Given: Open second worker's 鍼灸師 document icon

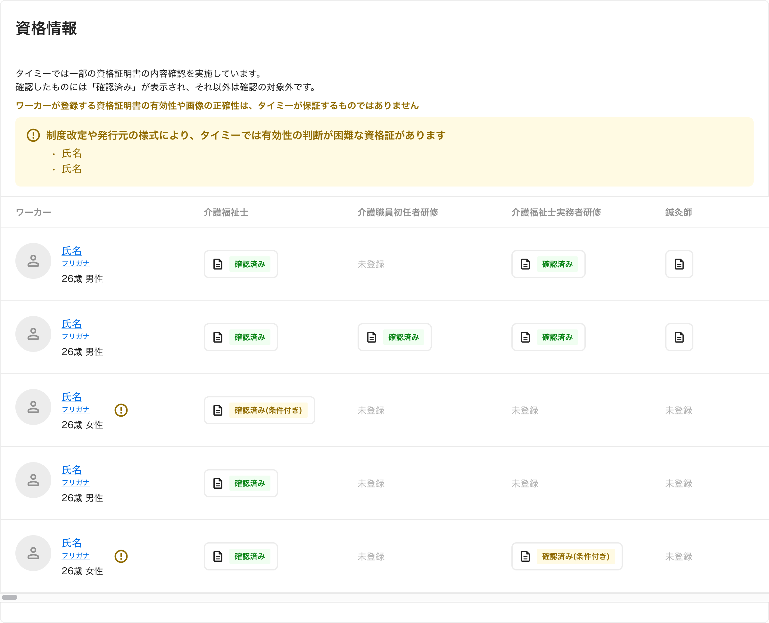Looking at the screenshot, I should tap(679, 337).
